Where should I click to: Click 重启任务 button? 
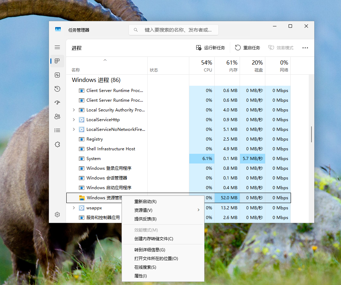248,48
